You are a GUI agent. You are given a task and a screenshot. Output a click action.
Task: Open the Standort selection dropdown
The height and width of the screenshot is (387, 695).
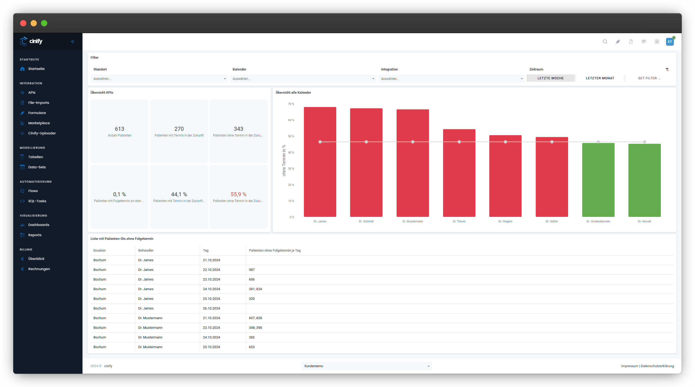point(159,79)
